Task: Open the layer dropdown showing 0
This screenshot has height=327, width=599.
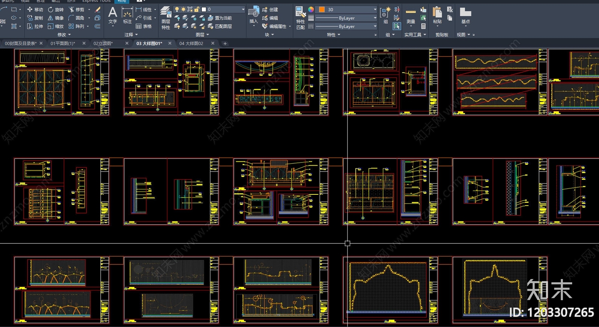Action: [x=209, y=9]
